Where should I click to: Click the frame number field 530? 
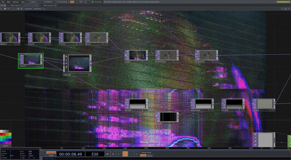tap(95, 154)
